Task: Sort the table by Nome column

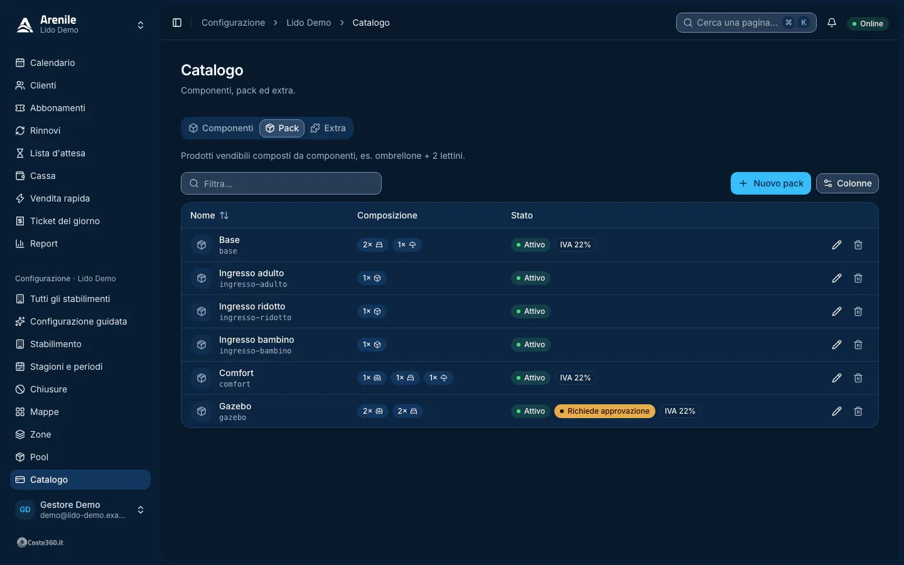Action: click(x=210, y=215)
